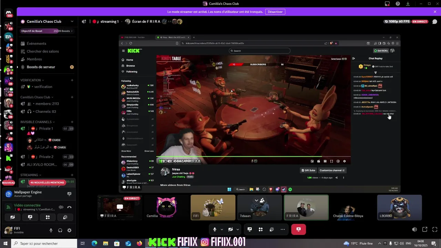
Task: Open the Help question mark icon
Action: (398, 4)
